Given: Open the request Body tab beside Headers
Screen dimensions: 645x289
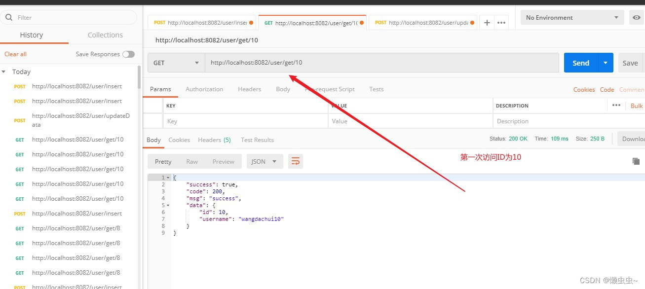Looking at the screenshot, I should click(x=283, y=89).
